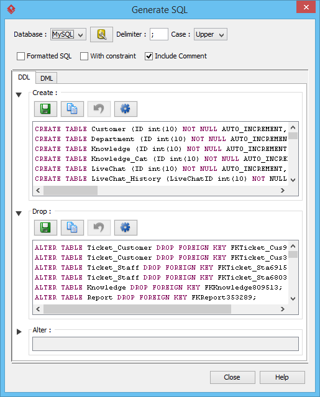This screenshot has height=397, width=320.
Task: Click Create area vertical scroll up arrow
Action: [293, 127]
